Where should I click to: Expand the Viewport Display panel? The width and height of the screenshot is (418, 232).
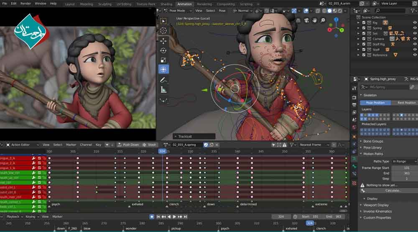(x=376, y=205)
